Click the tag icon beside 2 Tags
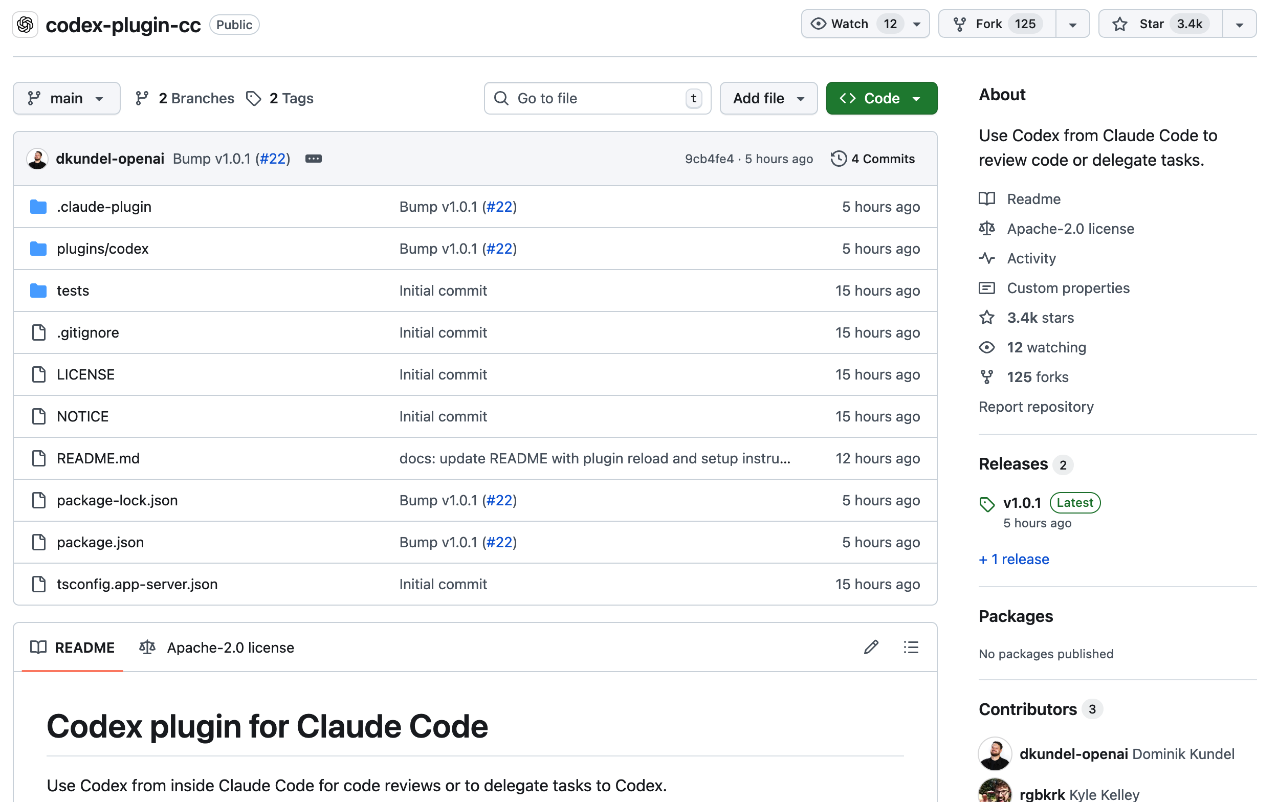The width and height of the screenshot is (1278, 802). click(254, 98)
